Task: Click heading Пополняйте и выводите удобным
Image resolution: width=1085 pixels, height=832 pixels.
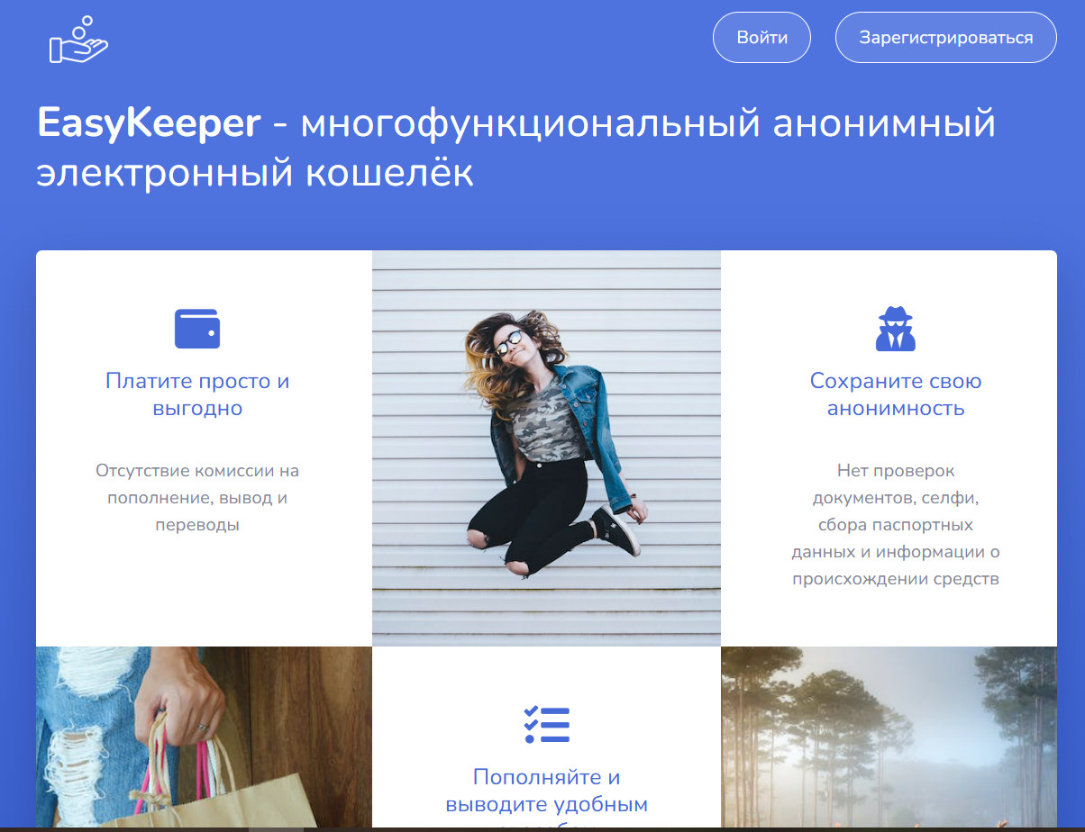Action: [x=546, y=791]
